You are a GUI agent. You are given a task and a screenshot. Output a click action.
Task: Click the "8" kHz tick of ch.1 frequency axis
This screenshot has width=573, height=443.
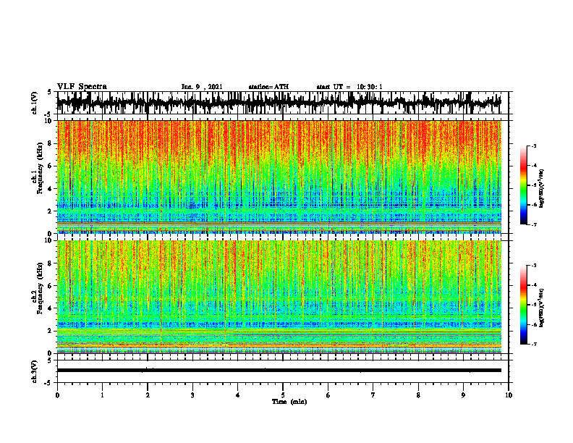(x=51, y=143)
